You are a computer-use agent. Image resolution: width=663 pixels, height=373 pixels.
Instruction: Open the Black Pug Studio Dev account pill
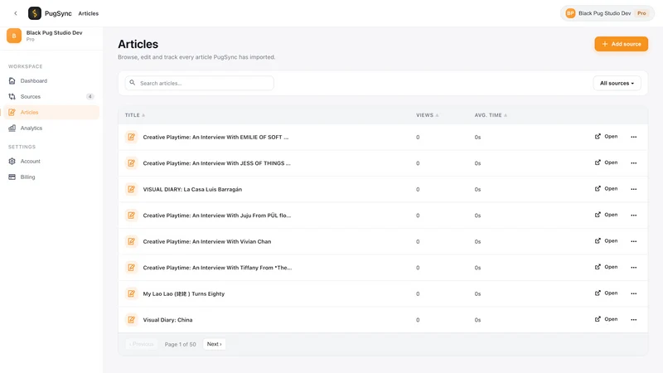[607, 13]
